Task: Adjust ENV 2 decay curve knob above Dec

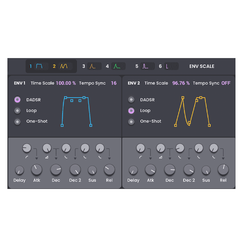Action: [x=161, y=148]
